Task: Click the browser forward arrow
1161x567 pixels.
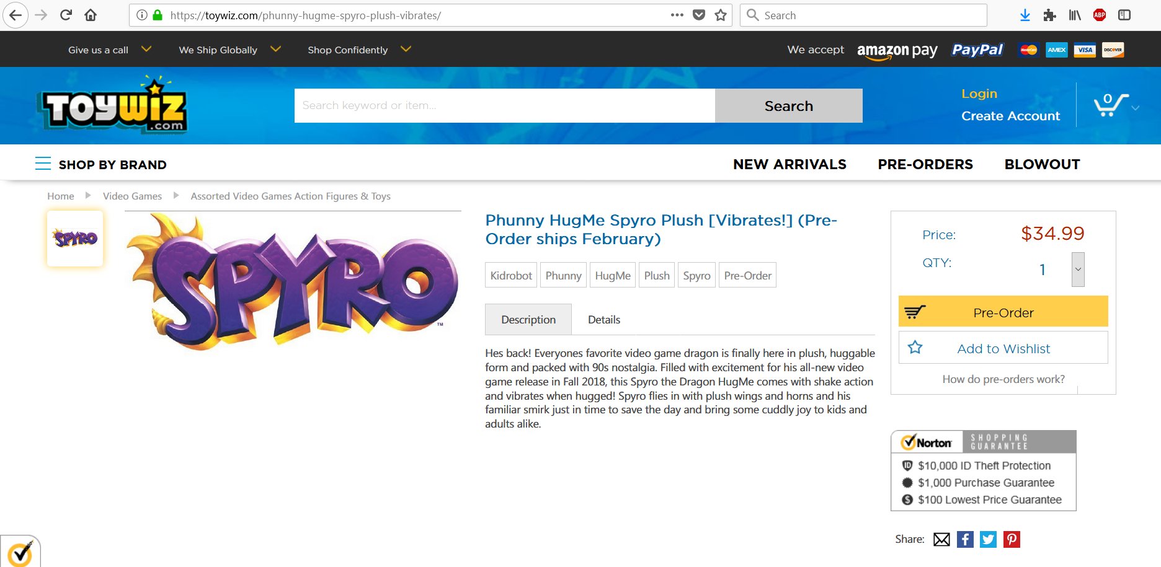Action: (x=41, y=15)
